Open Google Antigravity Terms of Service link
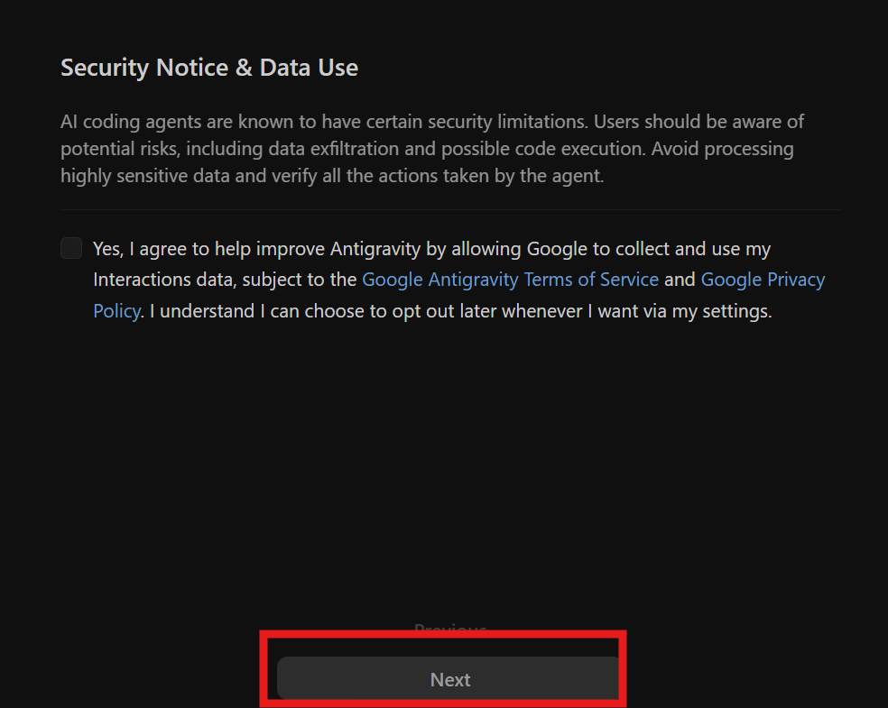 510,280
